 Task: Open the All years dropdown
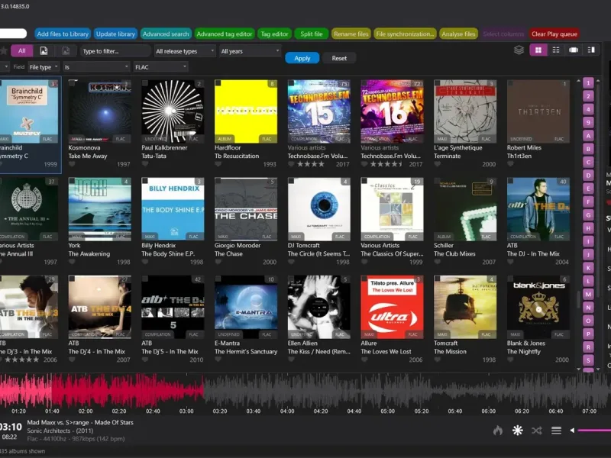(250, 51)
